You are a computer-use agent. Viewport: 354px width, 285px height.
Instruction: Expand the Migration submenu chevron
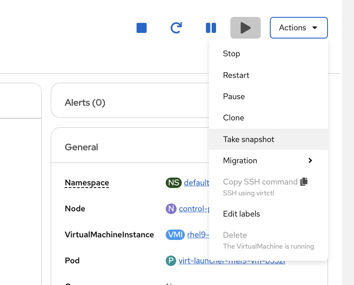click(310, 160)
